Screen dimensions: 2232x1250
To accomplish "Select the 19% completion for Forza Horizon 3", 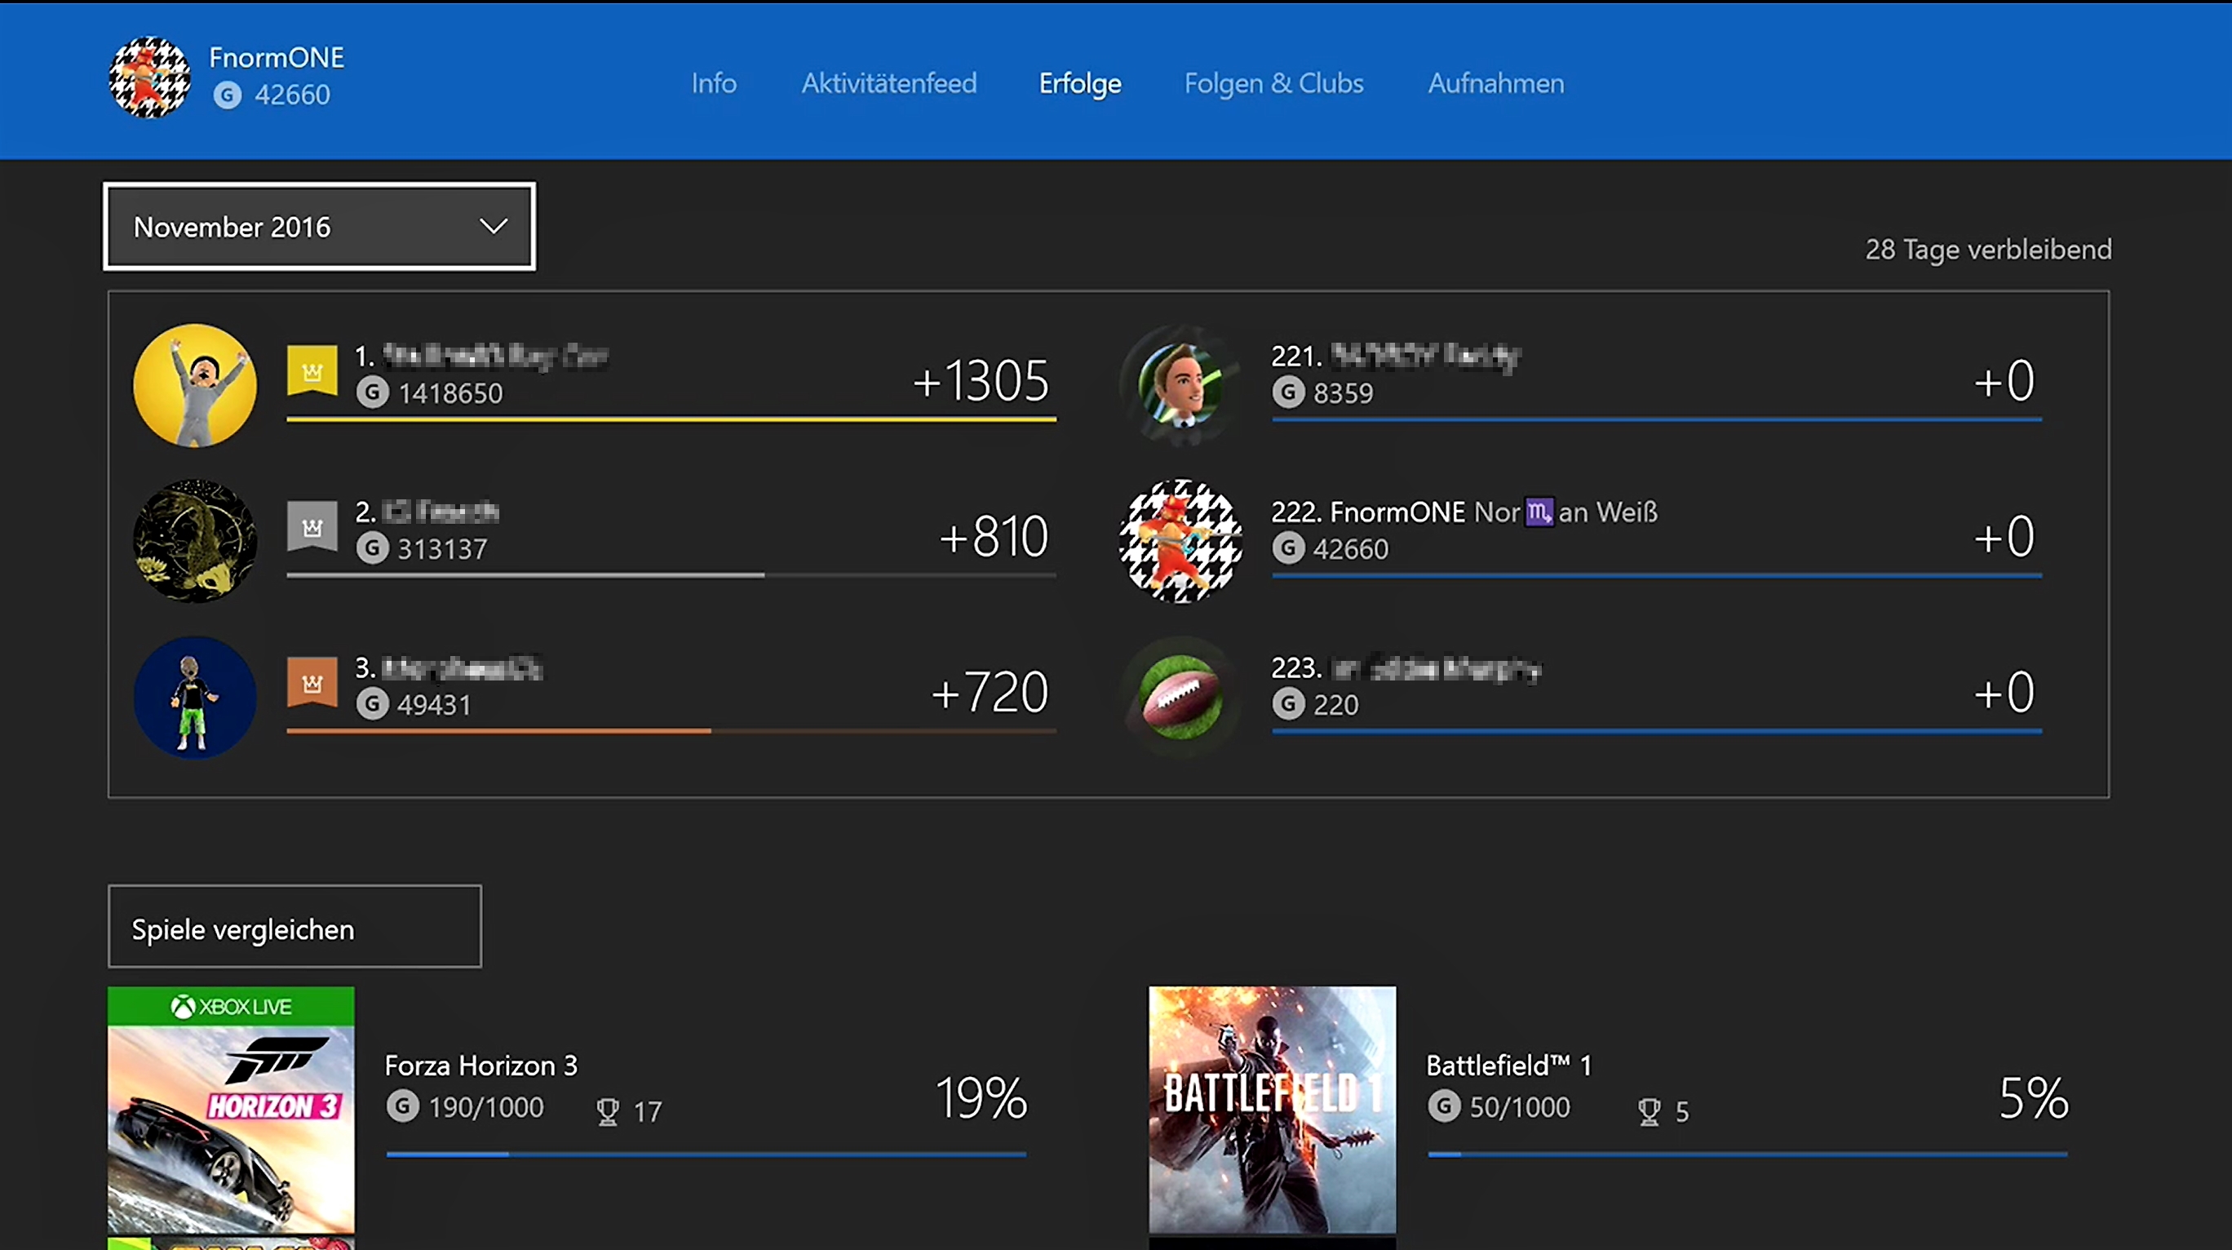I will coord(981,1097).
